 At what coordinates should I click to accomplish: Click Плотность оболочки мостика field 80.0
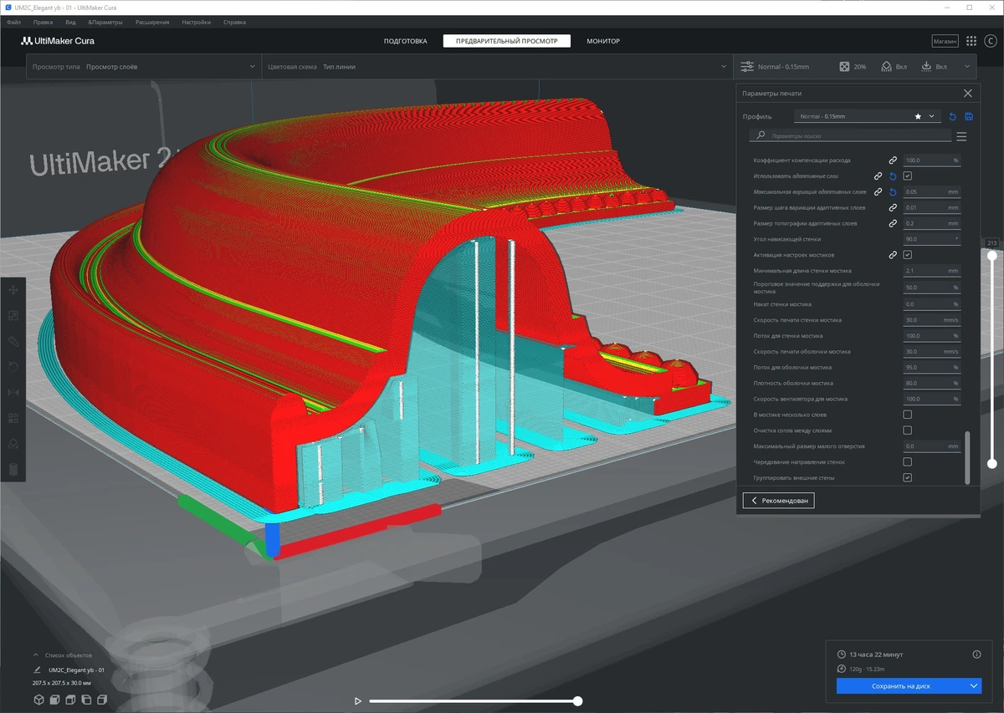click(x=932, y=383)
